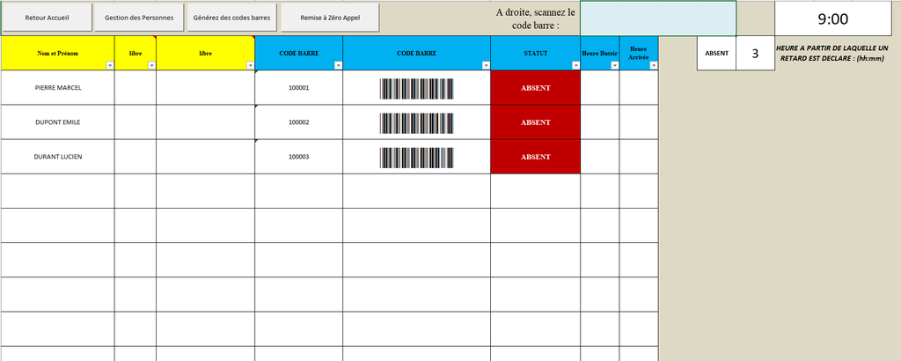Click the barcode image for DURANT LUCIEN
Viewport: 901px width, 361px height.
pyautogui.click(x=416, y=158)
